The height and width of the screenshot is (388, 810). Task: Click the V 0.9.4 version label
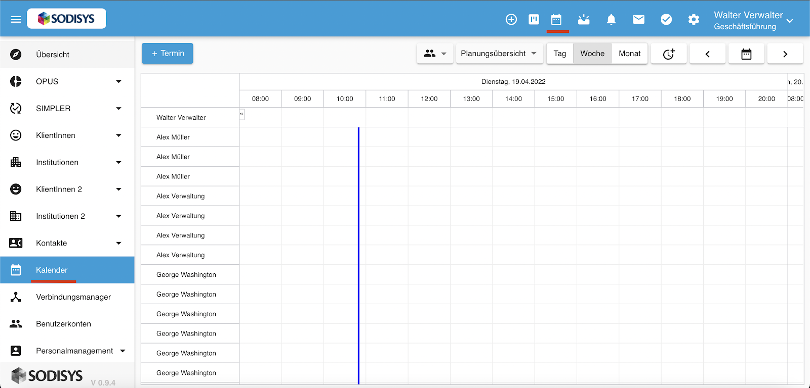[103, 383]
